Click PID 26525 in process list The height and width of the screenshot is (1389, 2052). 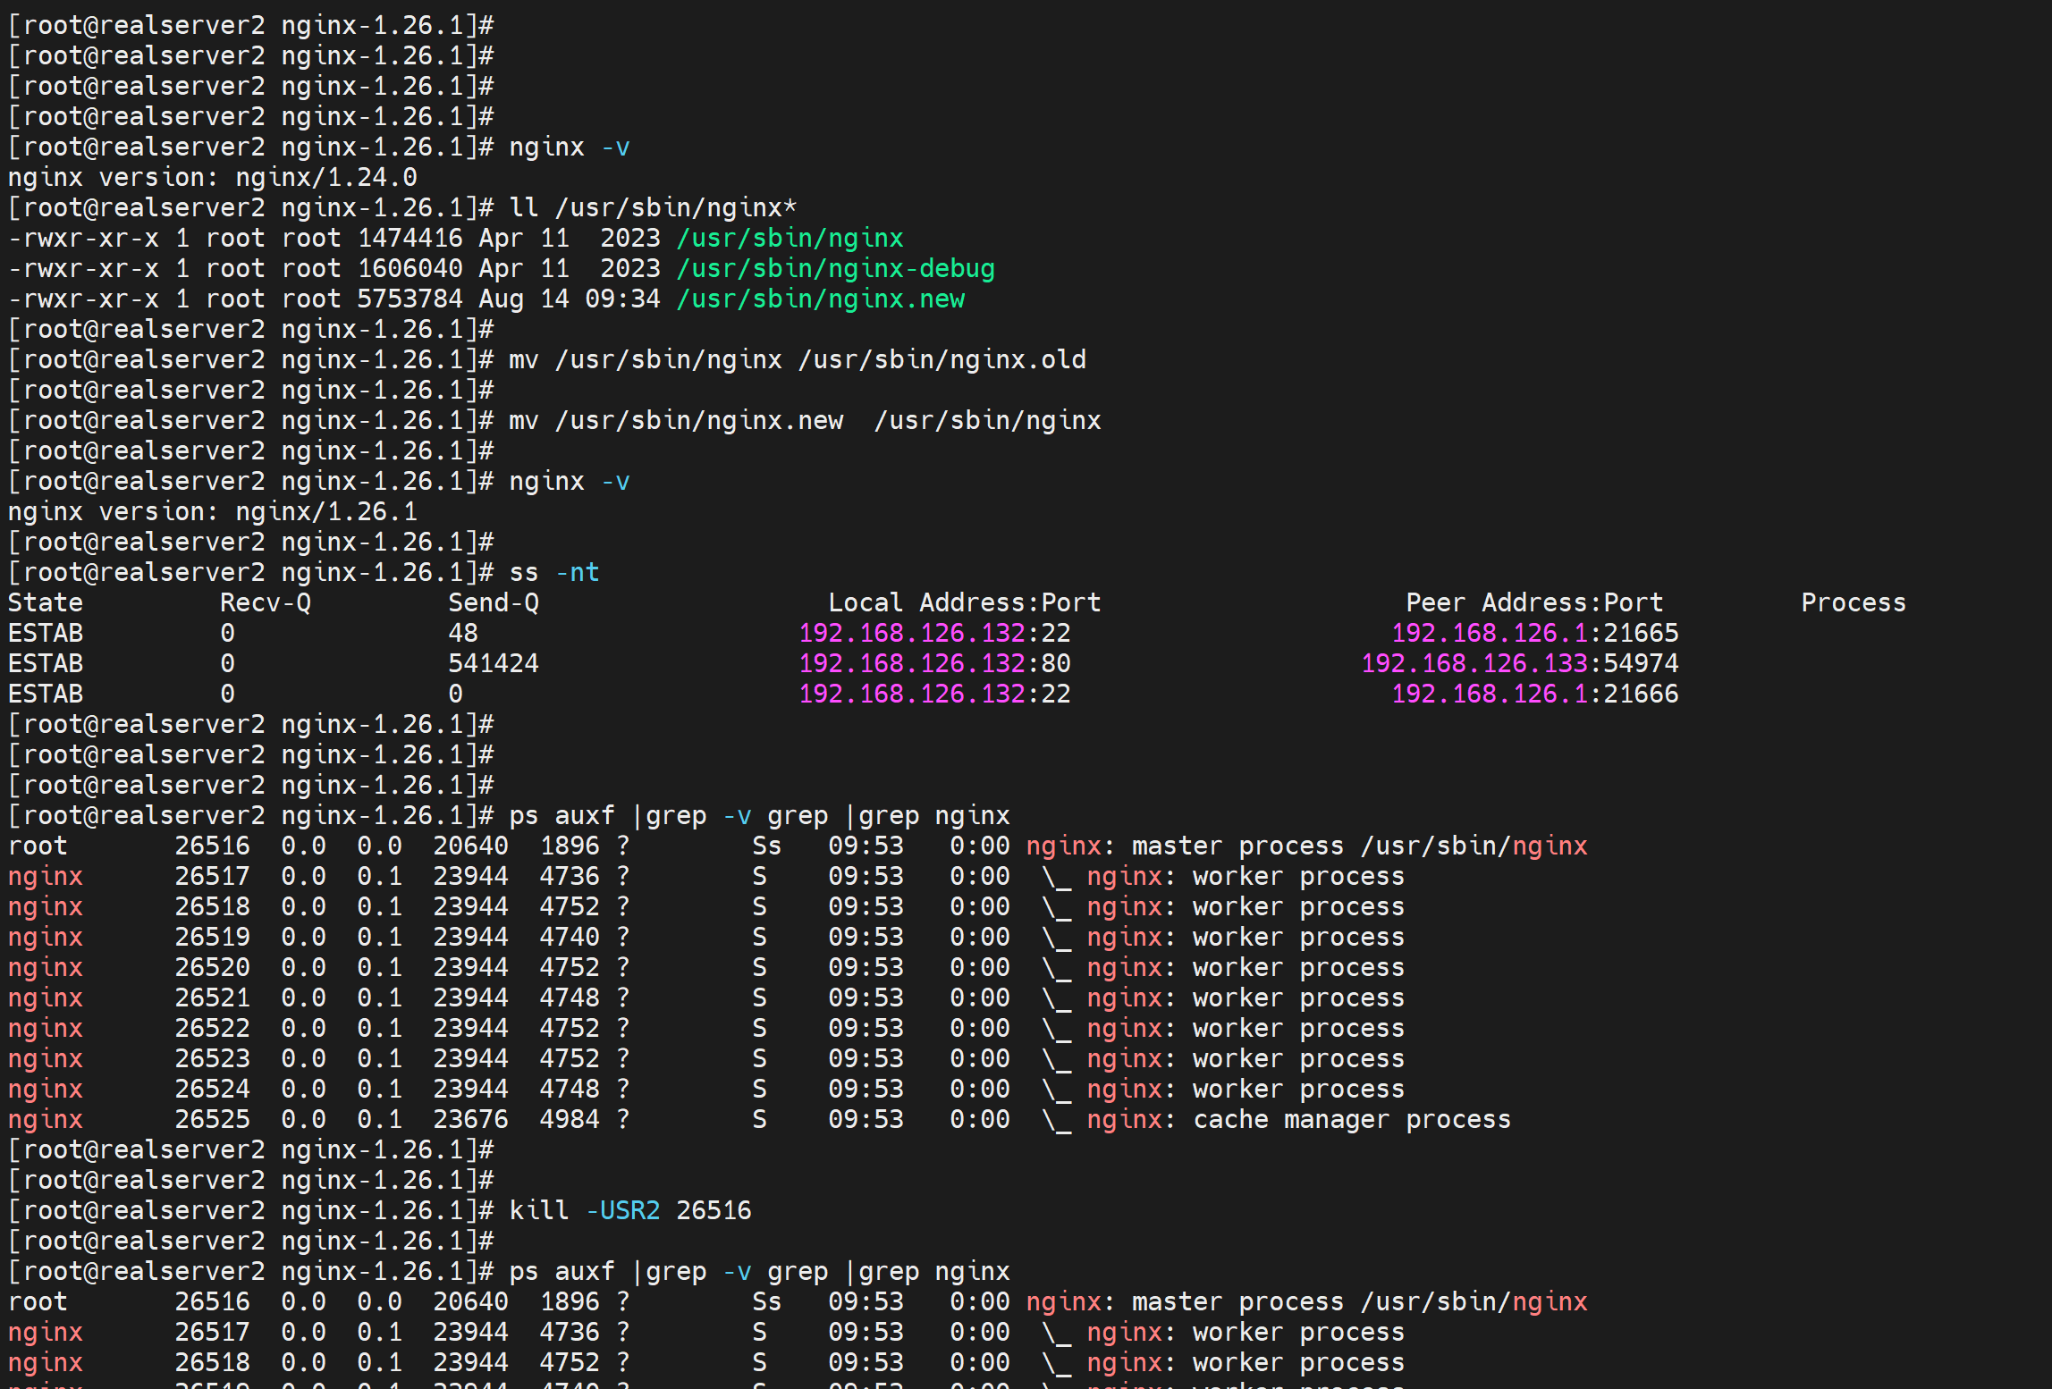212,1119
